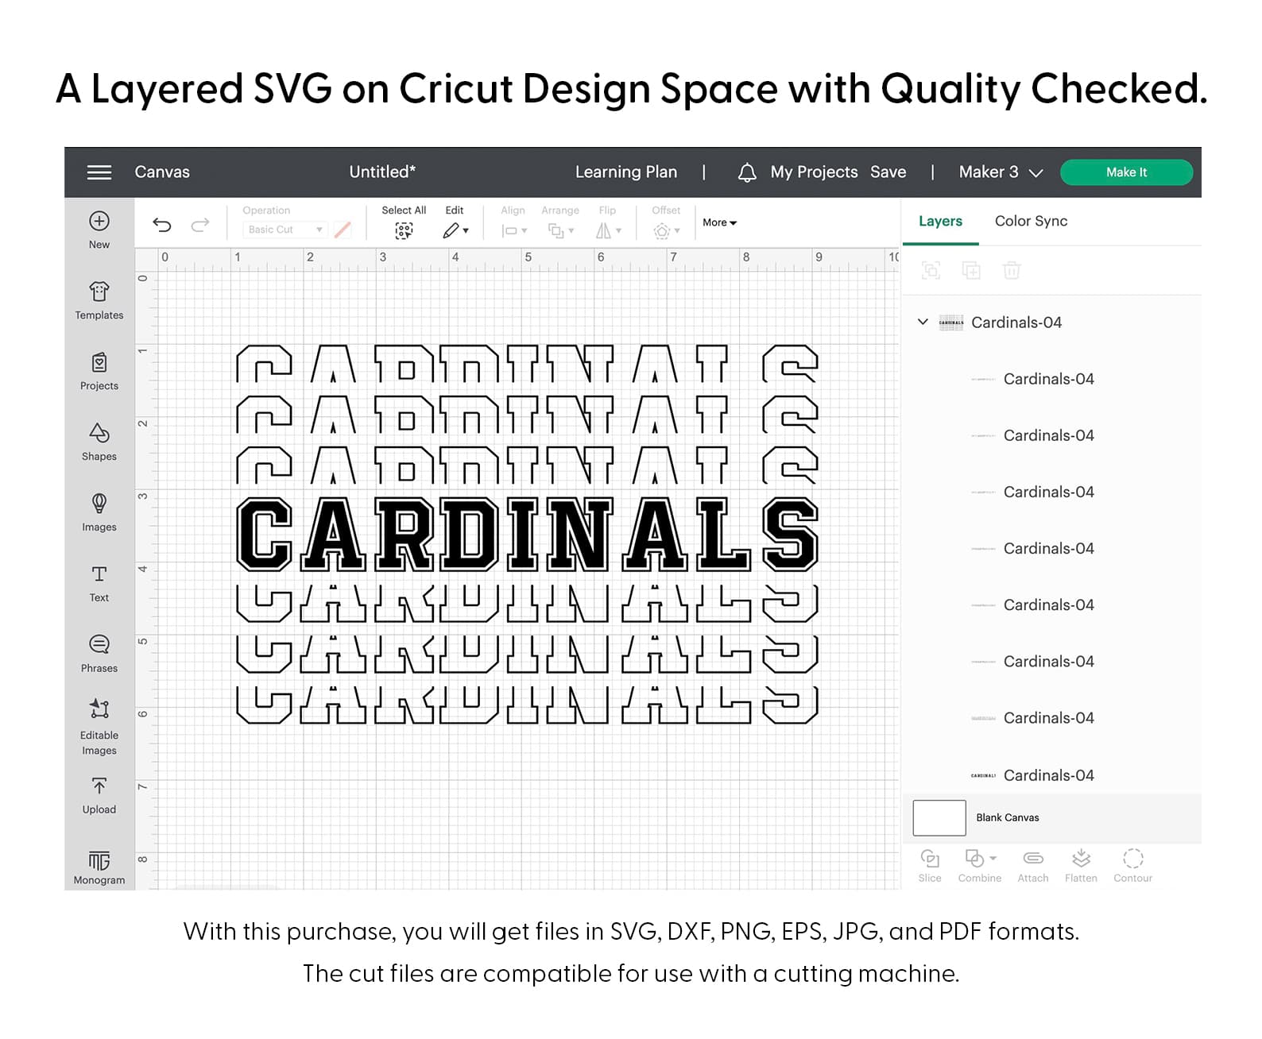Open the Arrange dropdown
Screen dimensions: 1262x1039
click(x=560, y=230)
